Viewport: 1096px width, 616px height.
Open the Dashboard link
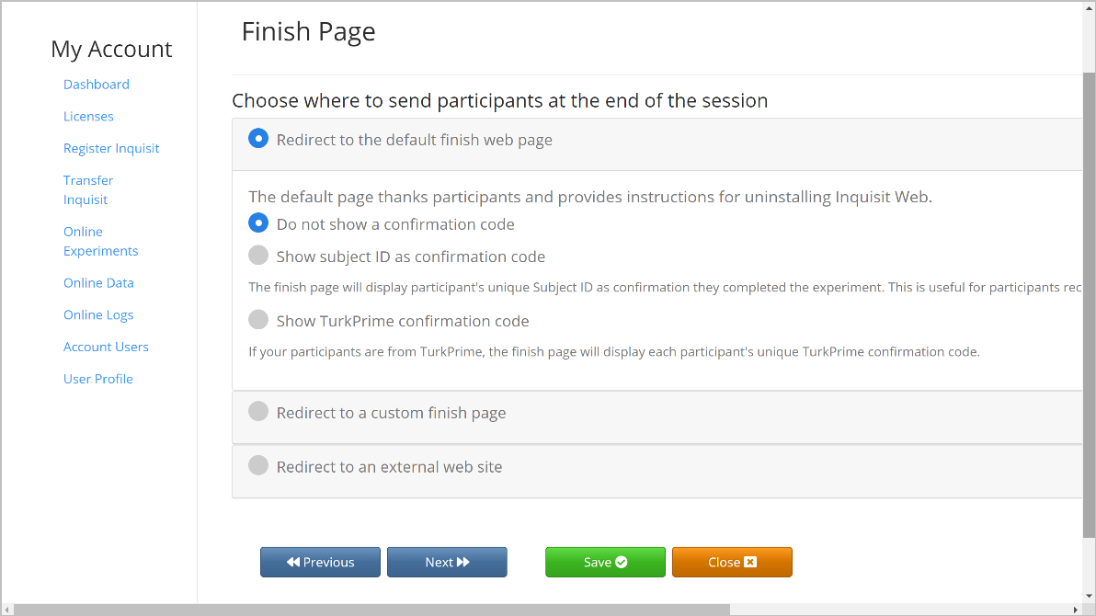pyautogui.click(x=97, y=85)
